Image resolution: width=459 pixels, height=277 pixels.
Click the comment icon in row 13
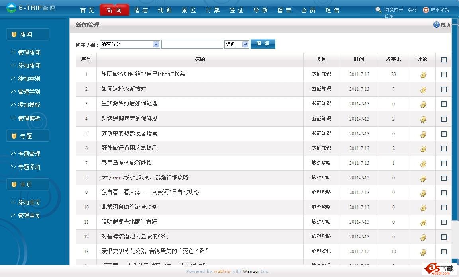423,252
